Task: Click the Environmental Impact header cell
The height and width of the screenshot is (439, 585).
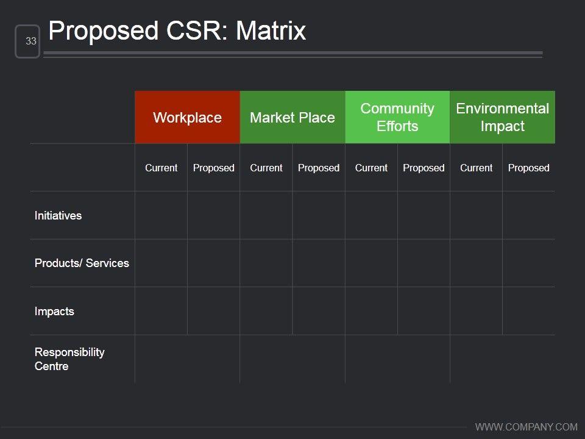Action: tap(502, 118)
